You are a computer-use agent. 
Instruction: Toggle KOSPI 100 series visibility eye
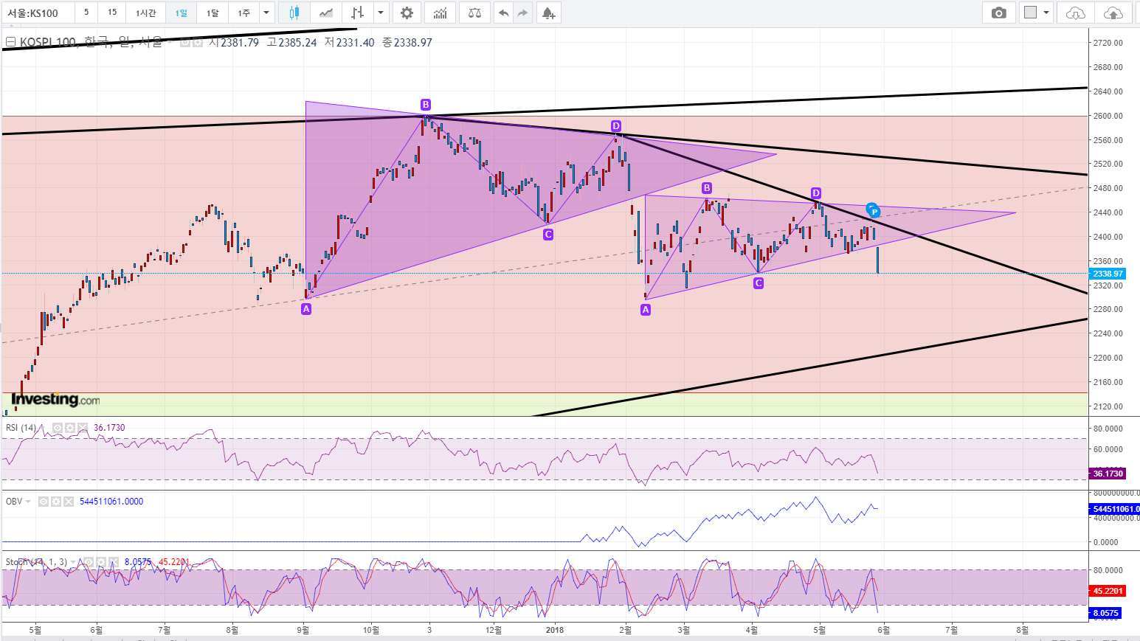[x=185, y=43]
